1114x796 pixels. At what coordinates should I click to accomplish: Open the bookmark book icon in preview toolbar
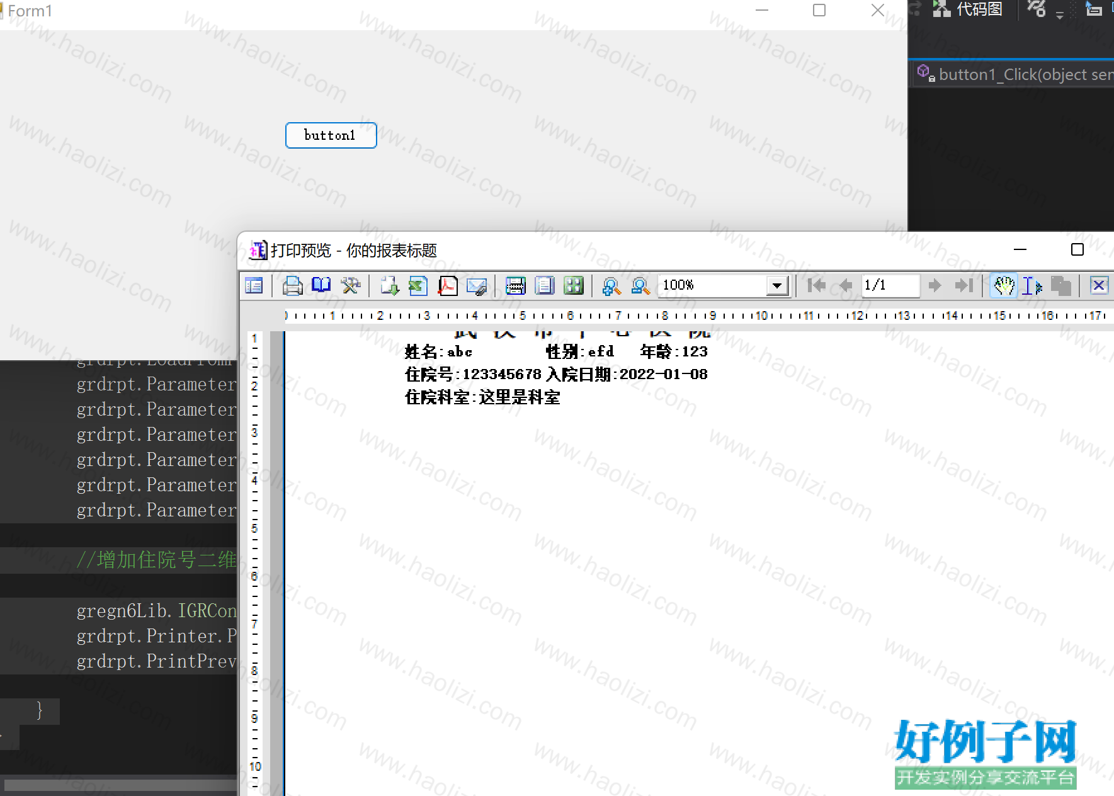pos(321,286)
